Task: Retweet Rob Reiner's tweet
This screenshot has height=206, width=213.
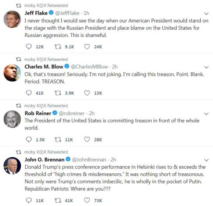Action: coord(58,139)
